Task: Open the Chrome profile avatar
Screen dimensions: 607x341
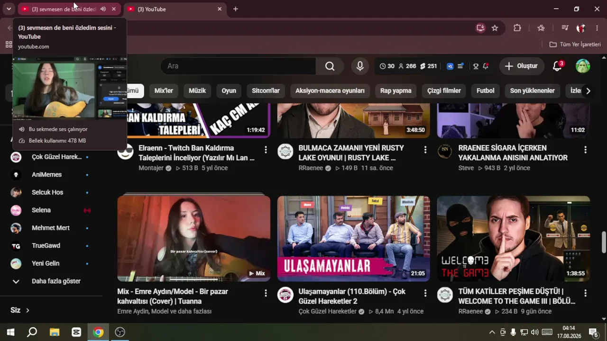Action: [x=581, y=28]
